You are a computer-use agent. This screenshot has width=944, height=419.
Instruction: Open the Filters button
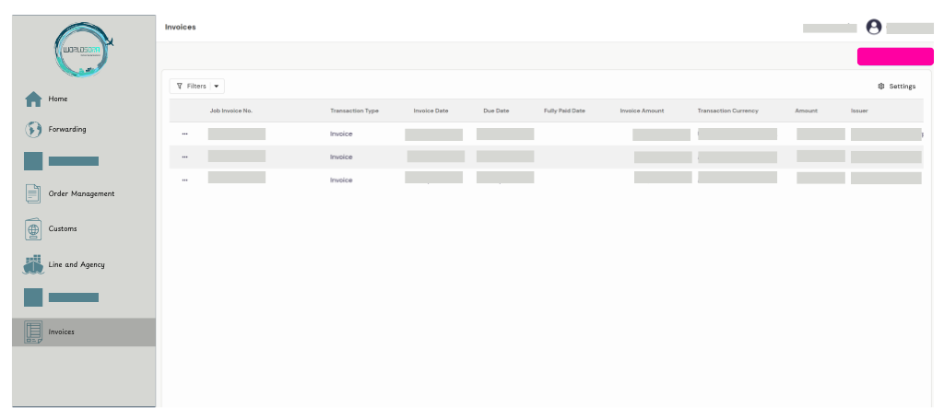pyautogui.click(x=191, y=87)
